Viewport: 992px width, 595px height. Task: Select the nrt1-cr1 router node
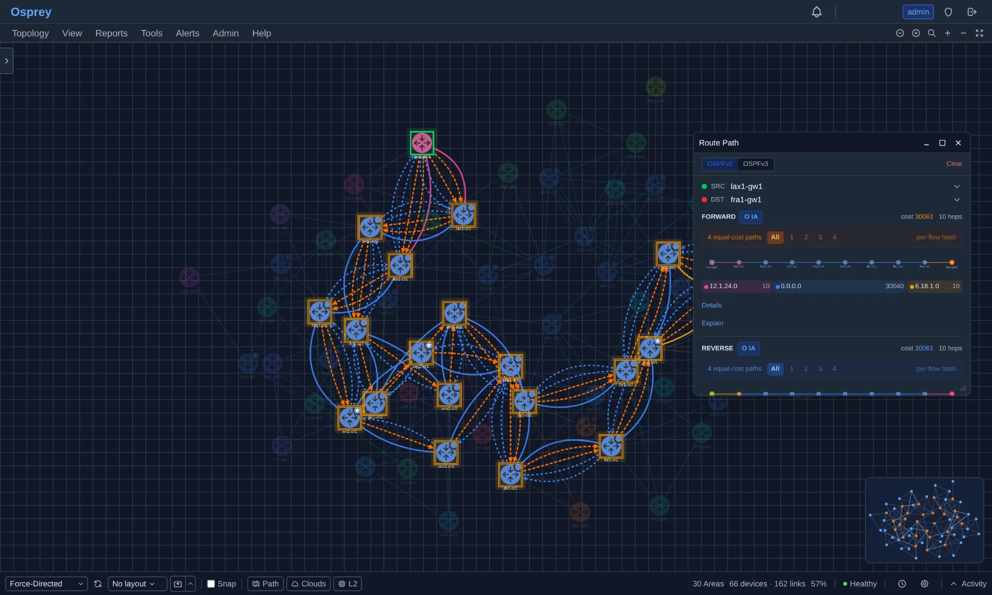click(349, 418)
